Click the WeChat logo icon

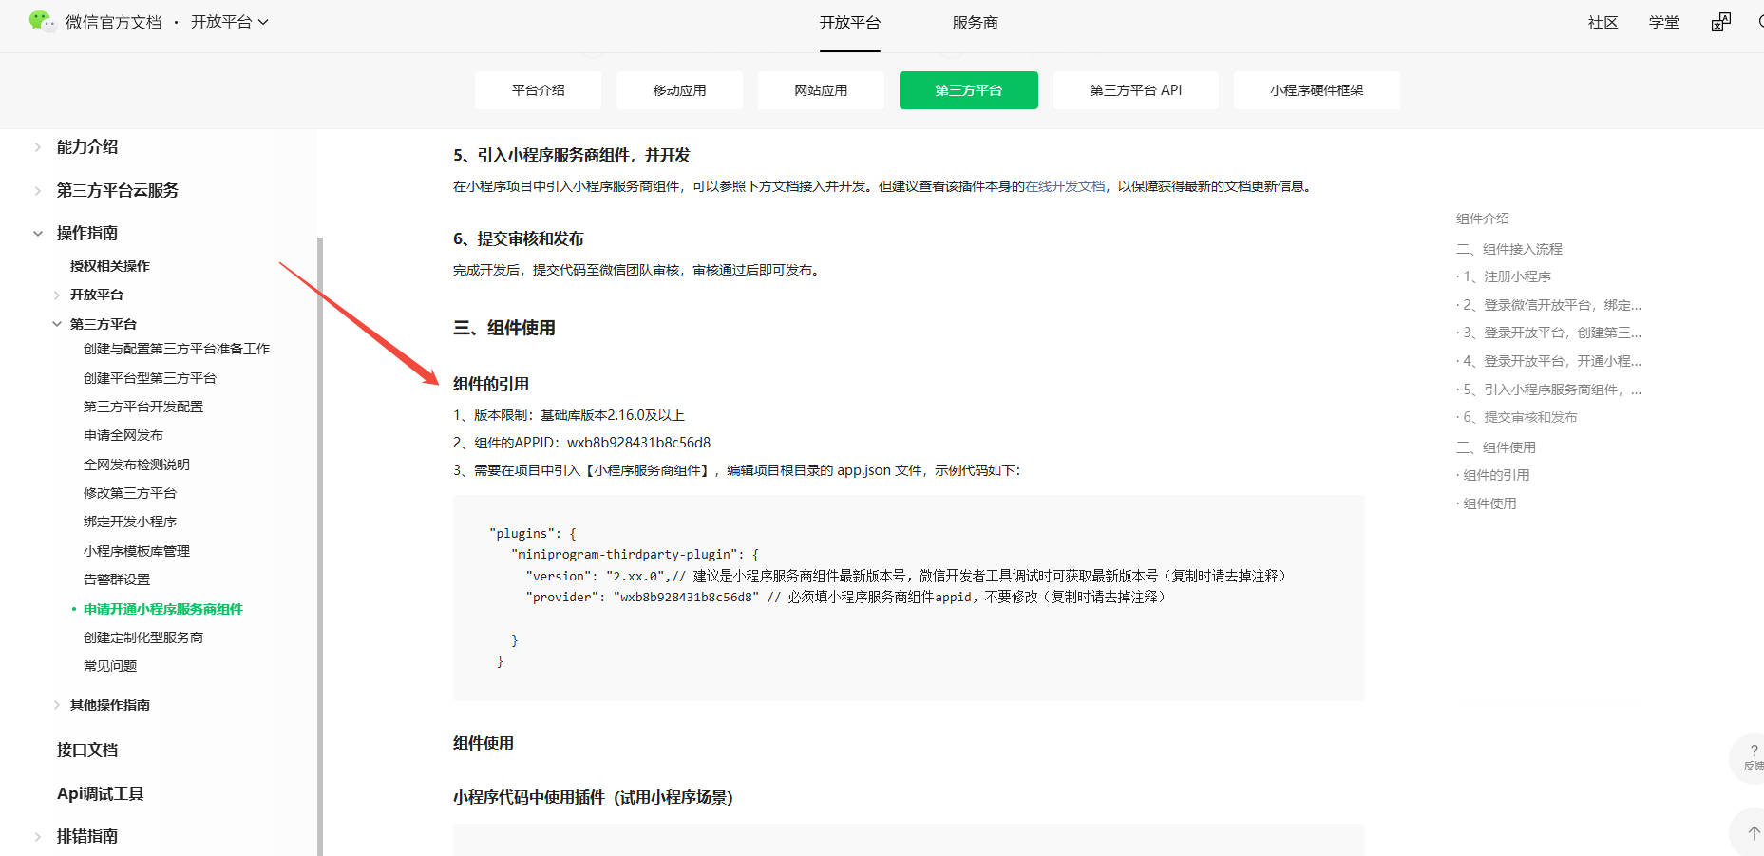tap(42, 21)
